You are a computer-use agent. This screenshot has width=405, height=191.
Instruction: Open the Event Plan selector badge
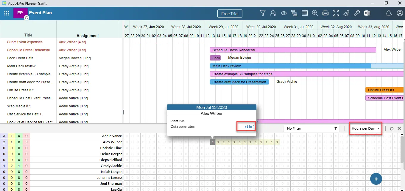pyautogui.click(x=21, y=13)
